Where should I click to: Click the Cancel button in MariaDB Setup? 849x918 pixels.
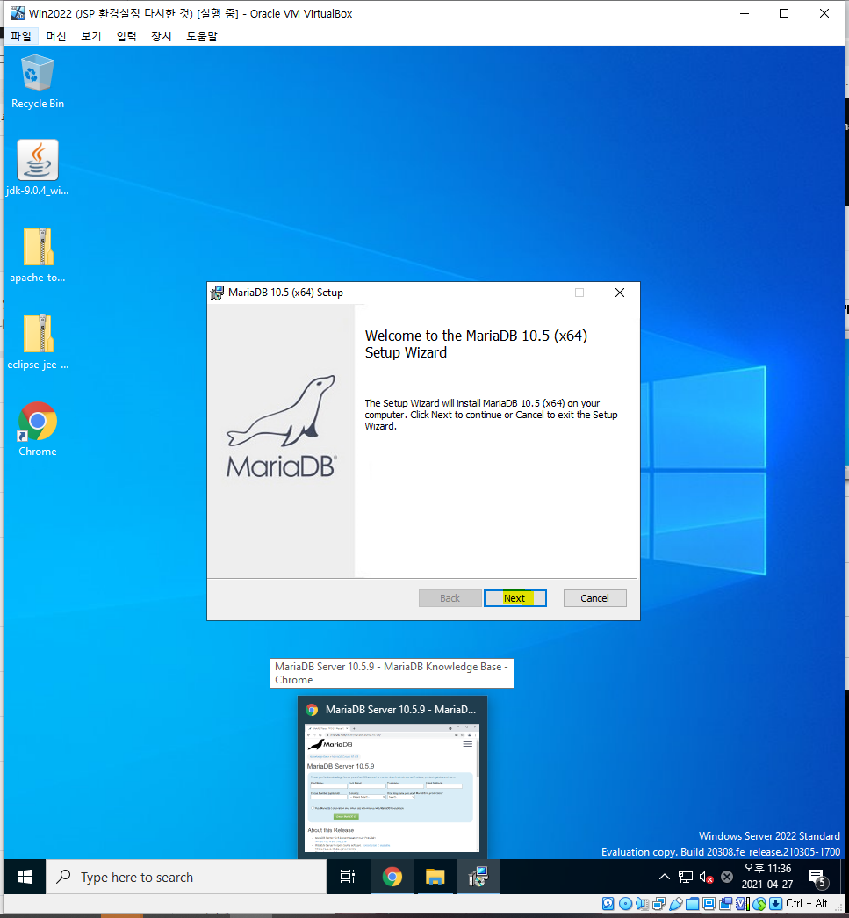pos(594,597)
